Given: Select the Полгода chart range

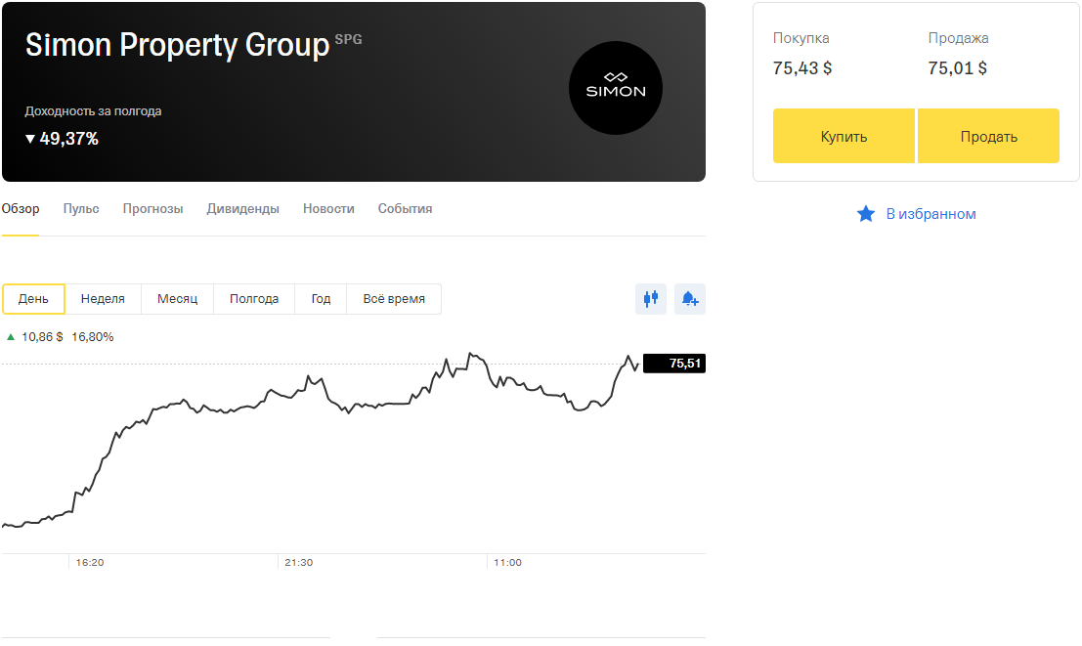Looking at the screenshot, I should point(254,299).
